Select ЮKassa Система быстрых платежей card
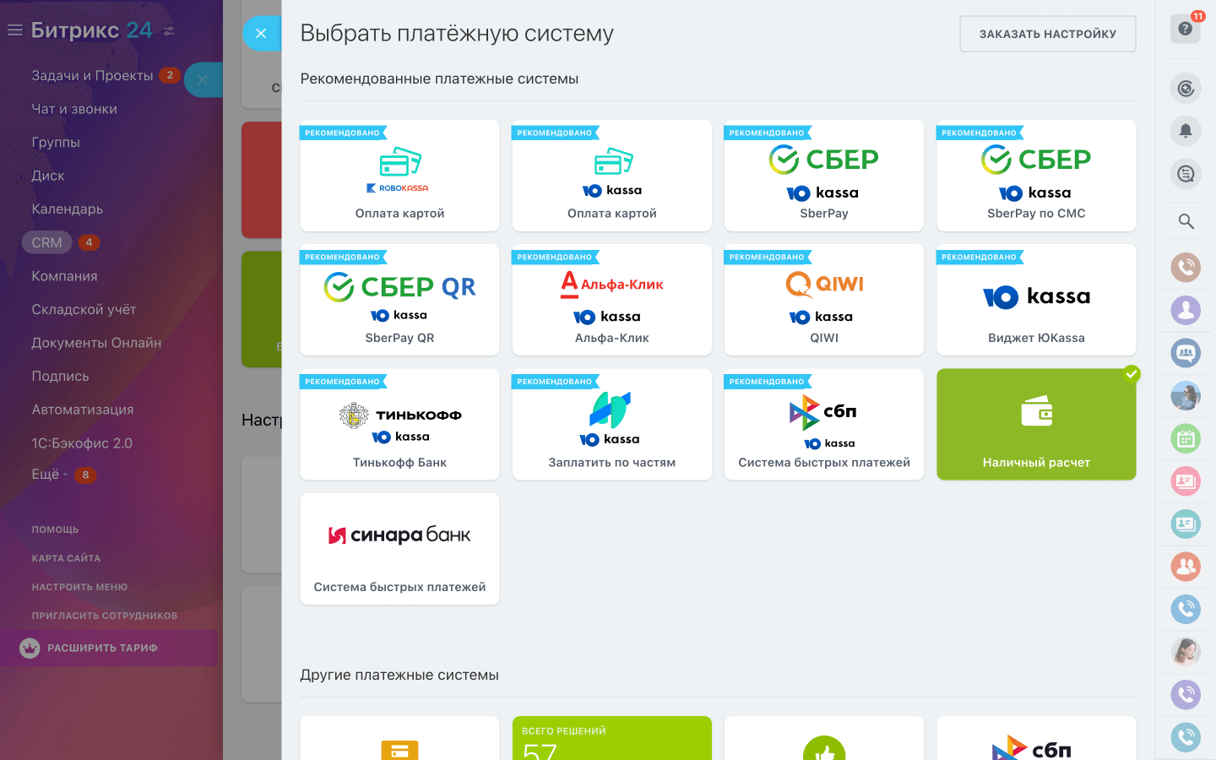This screenshot has height=760, width=1216. [x=824, y=425]
